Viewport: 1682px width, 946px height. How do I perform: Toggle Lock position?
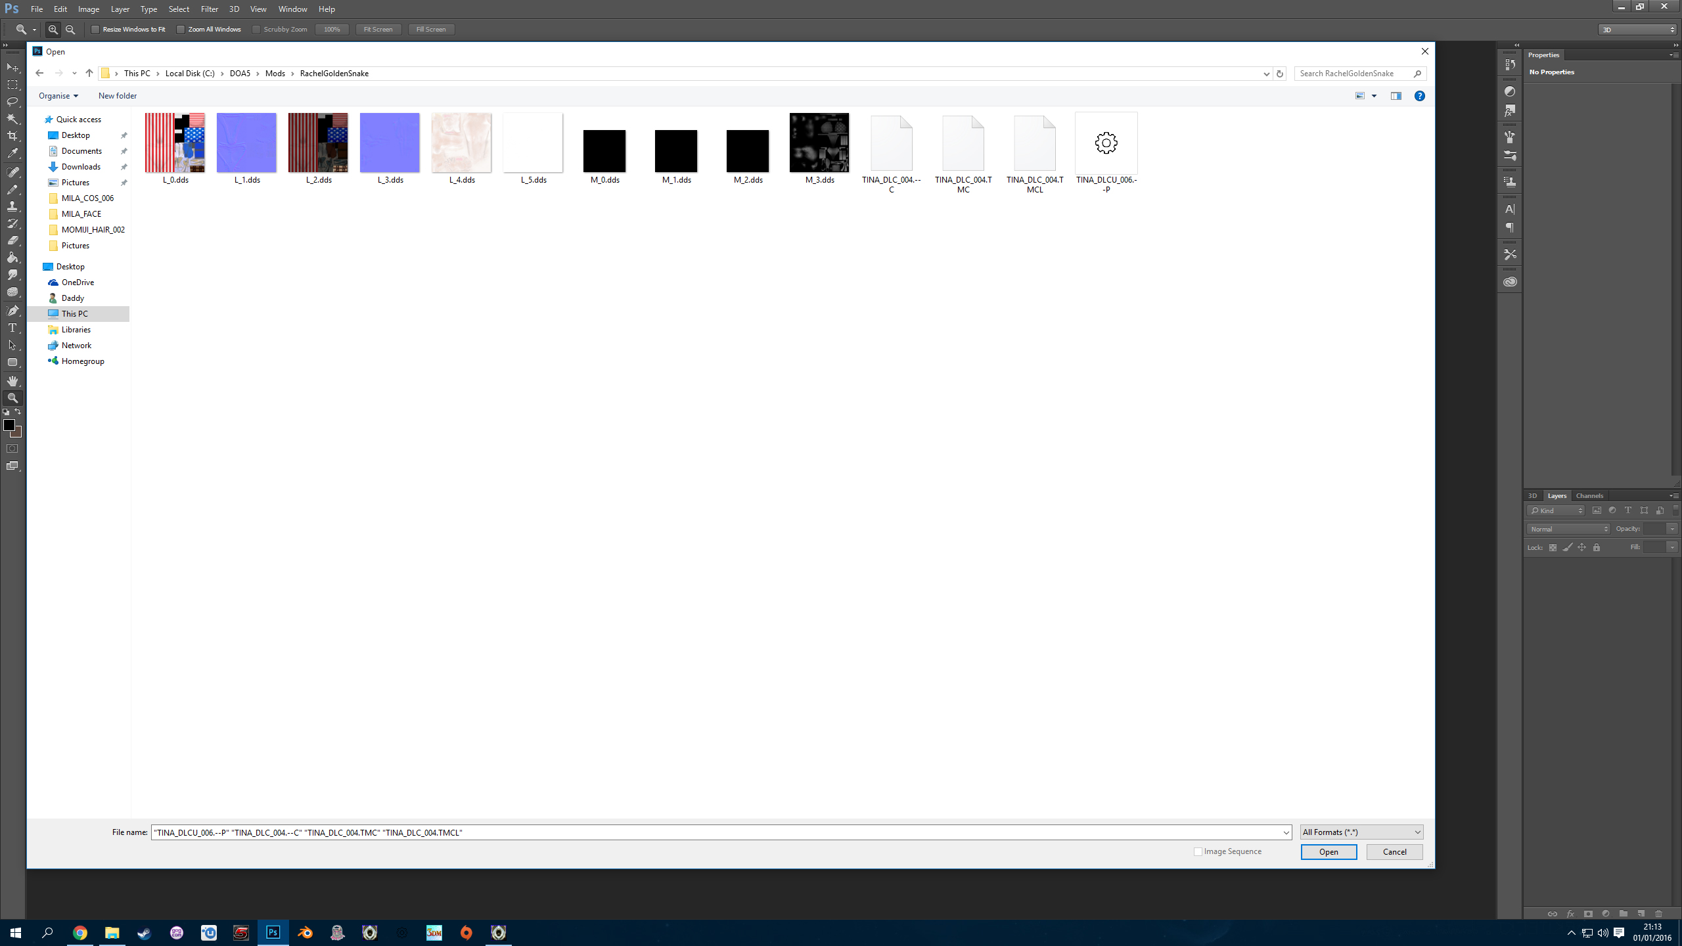(1581, 547)
